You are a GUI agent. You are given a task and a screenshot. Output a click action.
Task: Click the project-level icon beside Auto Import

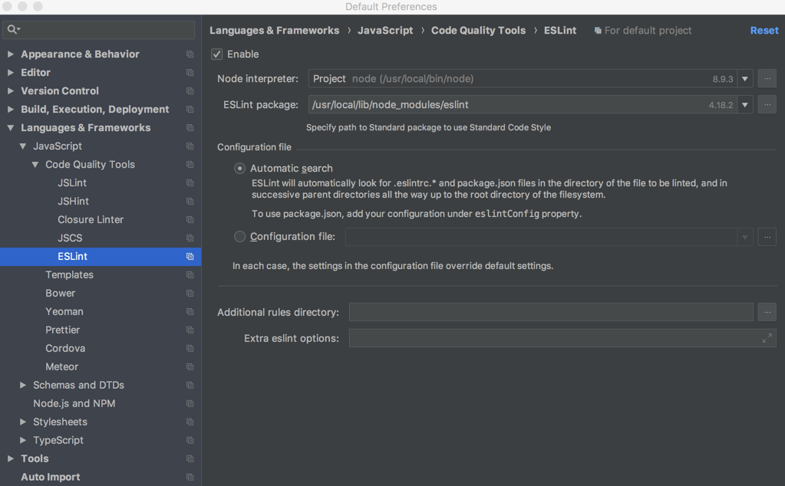point(190,477)
